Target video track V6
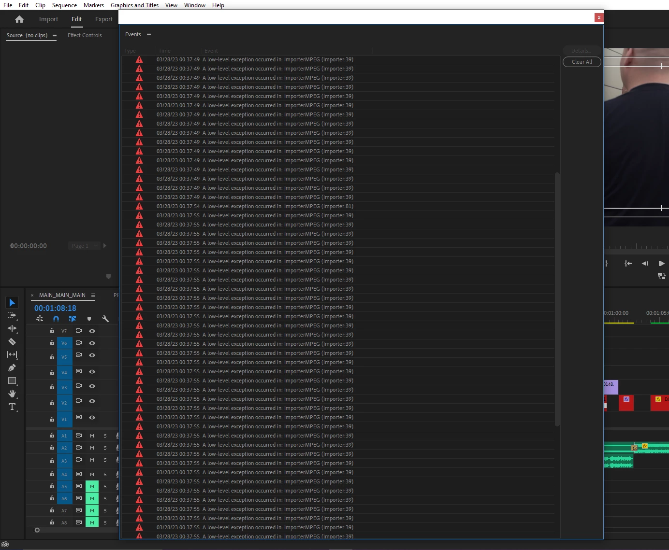This screenshot has height=550, width=669. (64, 343)
